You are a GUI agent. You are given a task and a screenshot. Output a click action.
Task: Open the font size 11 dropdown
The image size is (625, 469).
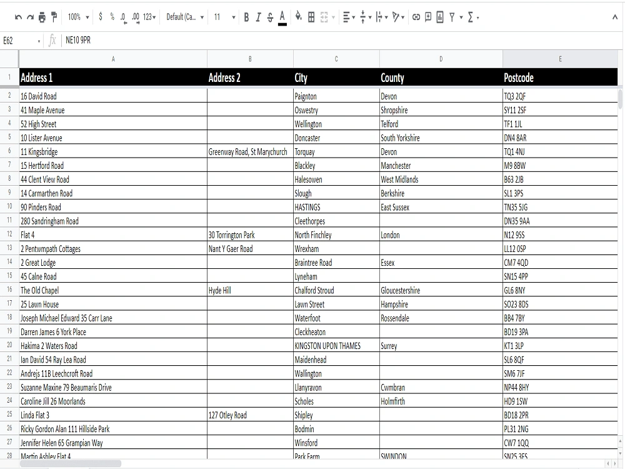(x=224, y=17)
